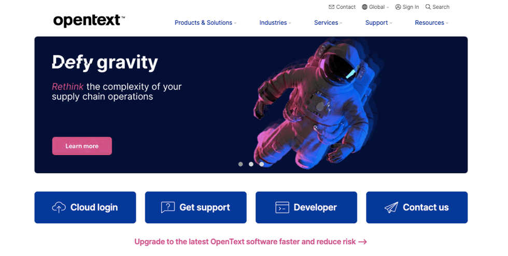
Task: Expand the Products & Solutions dropdown arrow
Action: [x=235, y=23]
